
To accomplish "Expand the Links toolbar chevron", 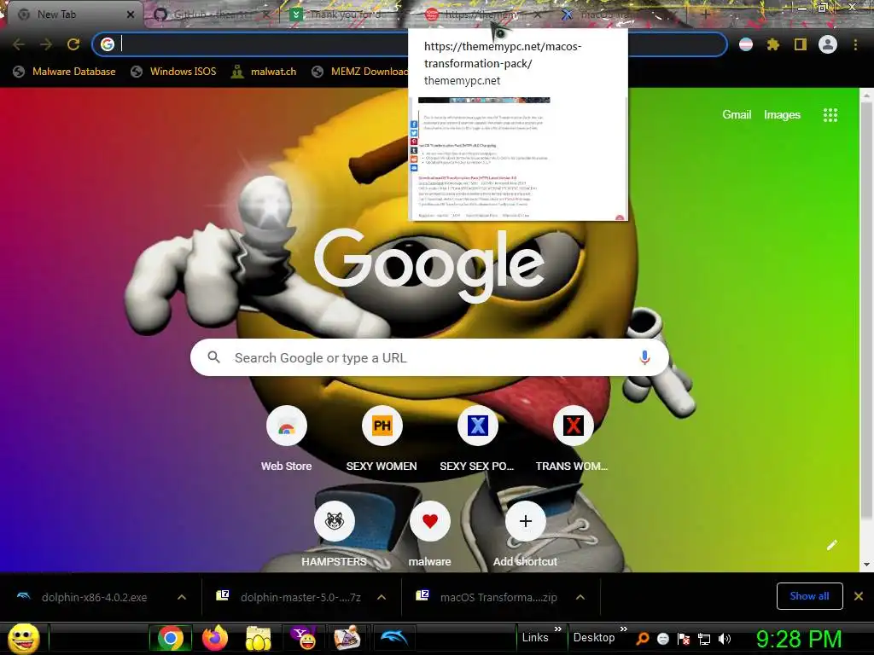I will [558, 629].
